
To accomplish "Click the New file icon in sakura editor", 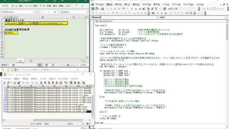I will (4, 83).
